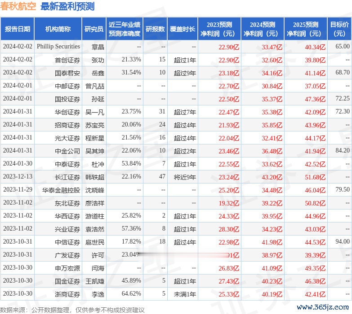Screen dimensions: 352x314
Task: Click analyst name 韩轶超
Action: [x=95, y=177]
